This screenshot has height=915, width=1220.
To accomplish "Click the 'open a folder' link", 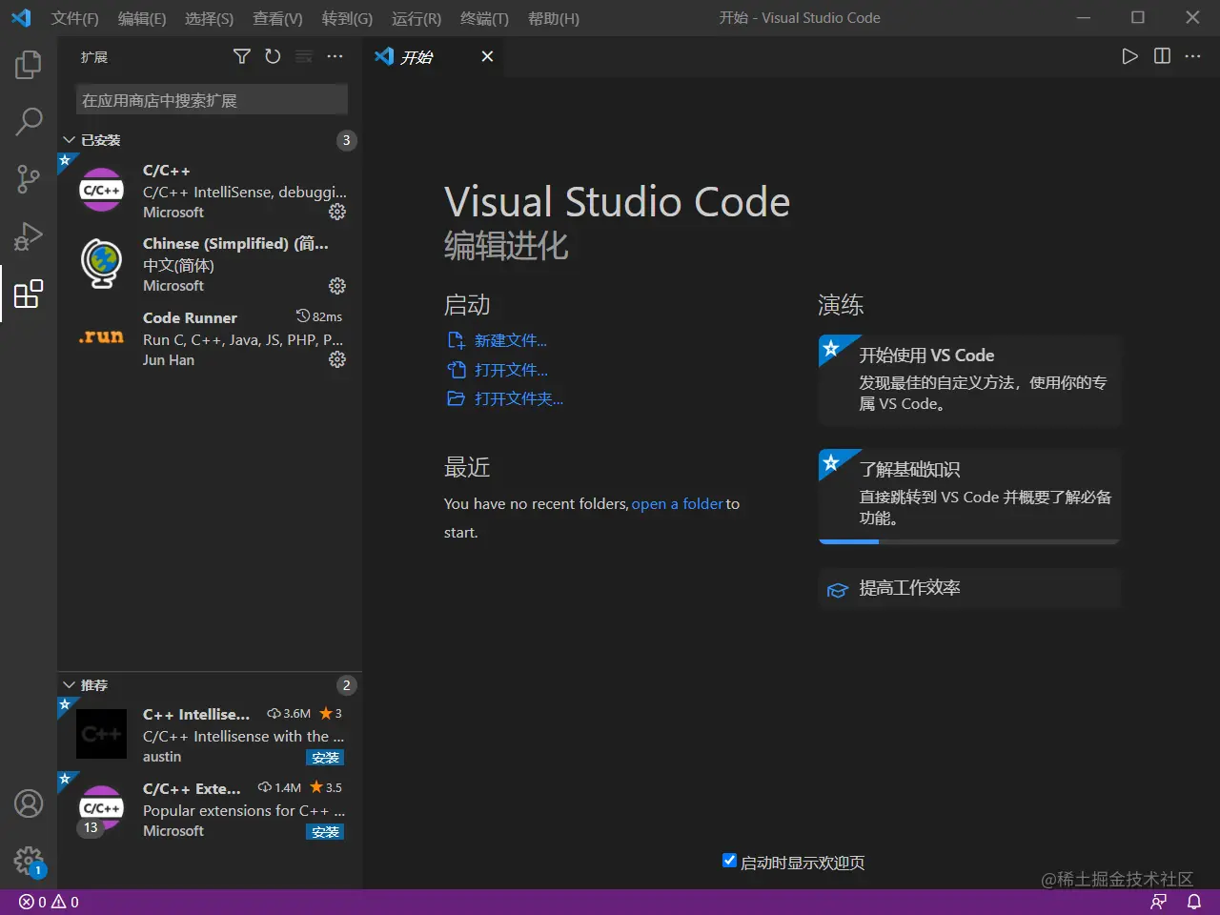I will [x=677, y=503].
